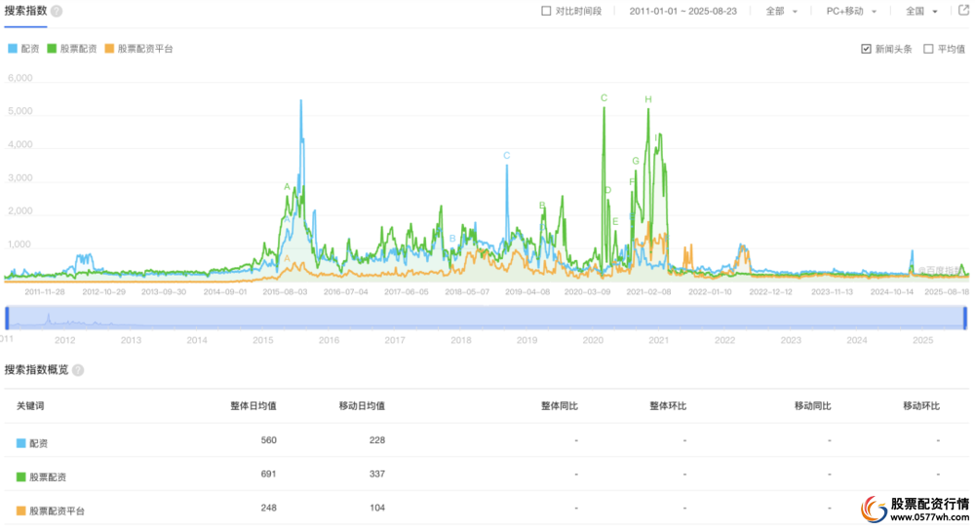Image resolution: width=975 pixels, height=530 pixels.
Task: Click the help icon beside 搜索指数概览
Action: 78,370
